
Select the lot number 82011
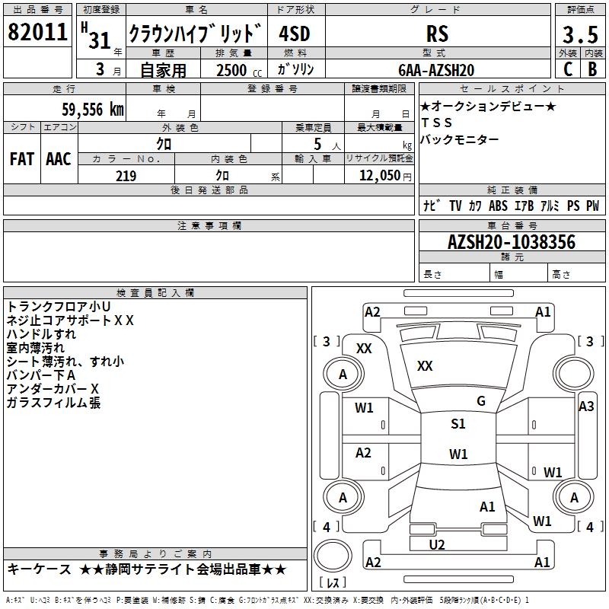tap(37, 32)
